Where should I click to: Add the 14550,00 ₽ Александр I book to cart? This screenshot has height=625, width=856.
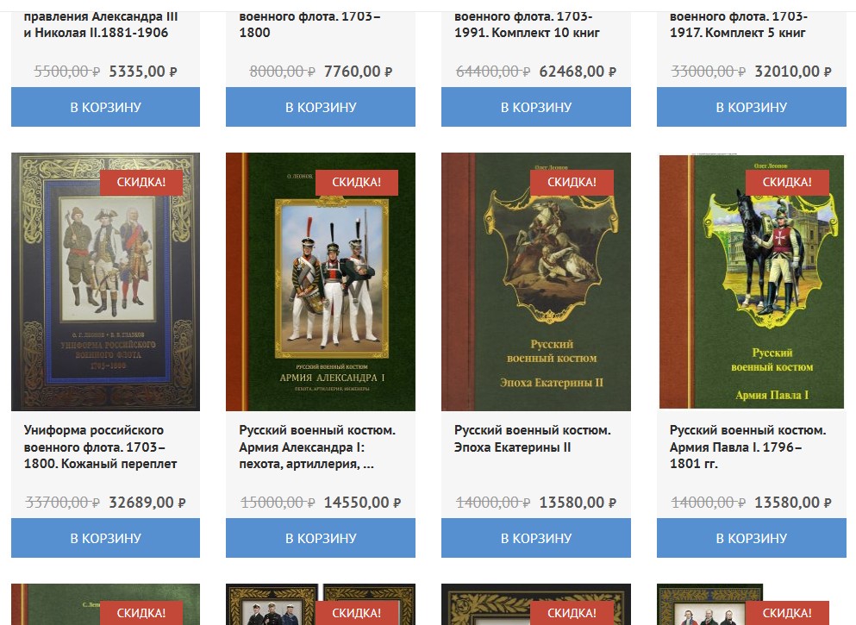321,538
